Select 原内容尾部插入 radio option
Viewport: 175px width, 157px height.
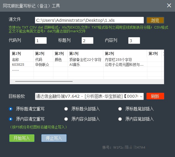(120, 119)
